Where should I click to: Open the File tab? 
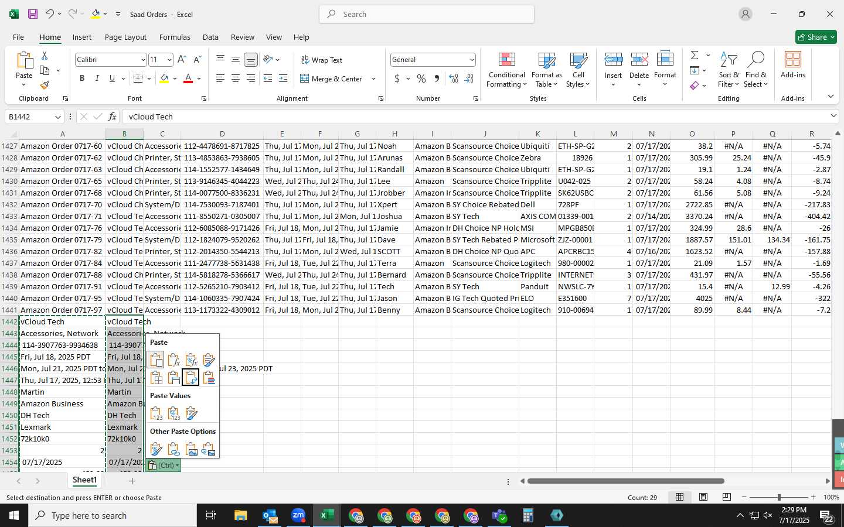[18, 37]
